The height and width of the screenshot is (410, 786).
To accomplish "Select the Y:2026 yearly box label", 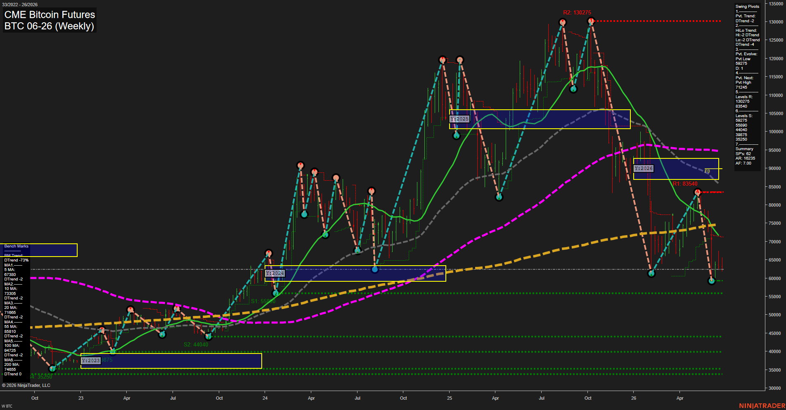I will [644, 168].
